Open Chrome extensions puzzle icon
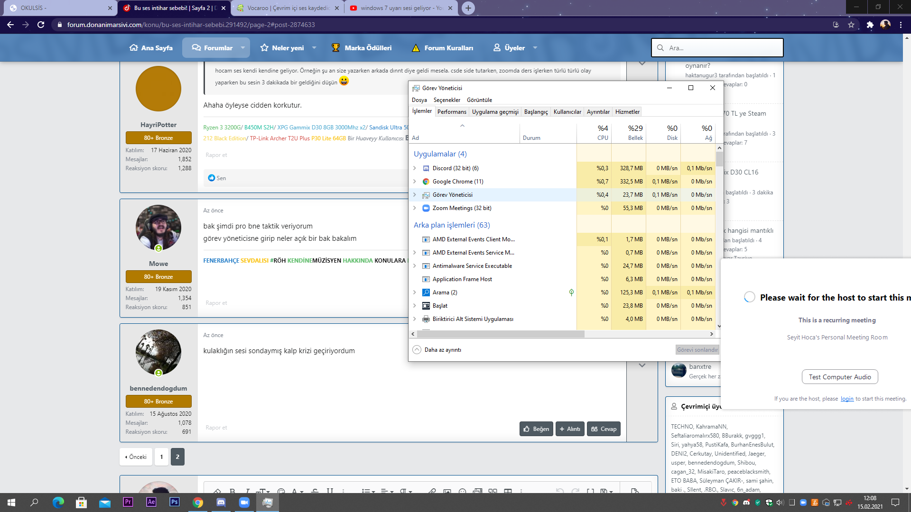The width and height of the screenshot is (911, 512). (x=870, y=25)
